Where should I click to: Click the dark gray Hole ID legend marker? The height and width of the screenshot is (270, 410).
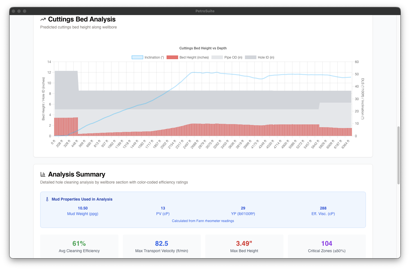[251, 57]
